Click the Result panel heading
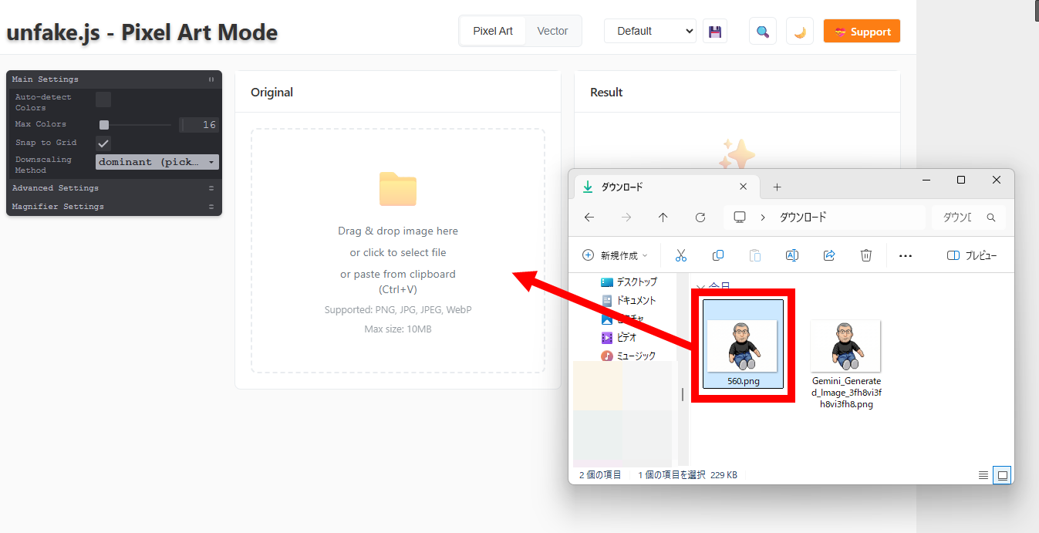 click(x=606, y=92)
